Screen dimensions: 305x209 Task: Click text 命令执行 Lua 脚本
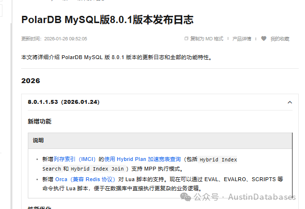point(65,188)
